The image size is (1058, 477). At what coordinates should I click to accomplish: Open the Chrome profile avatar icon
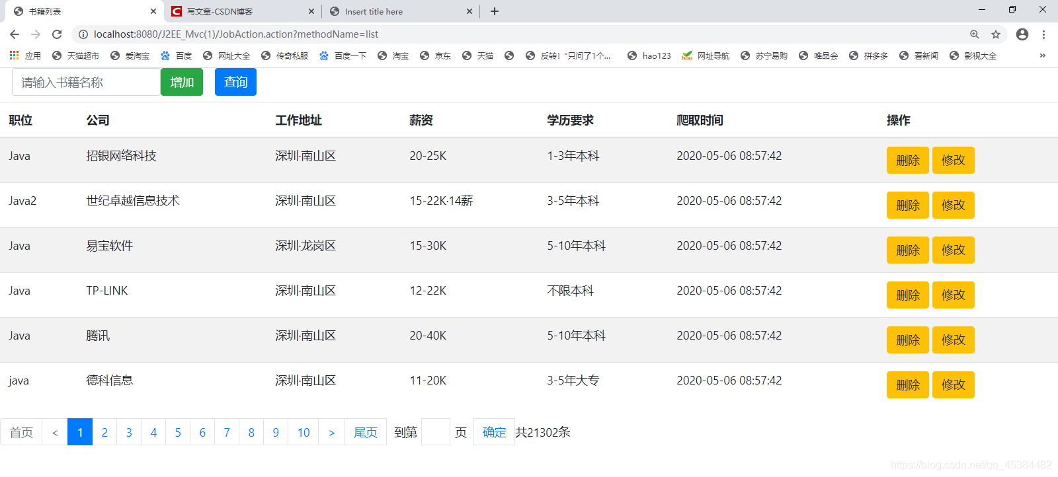tap(1022, 34)
